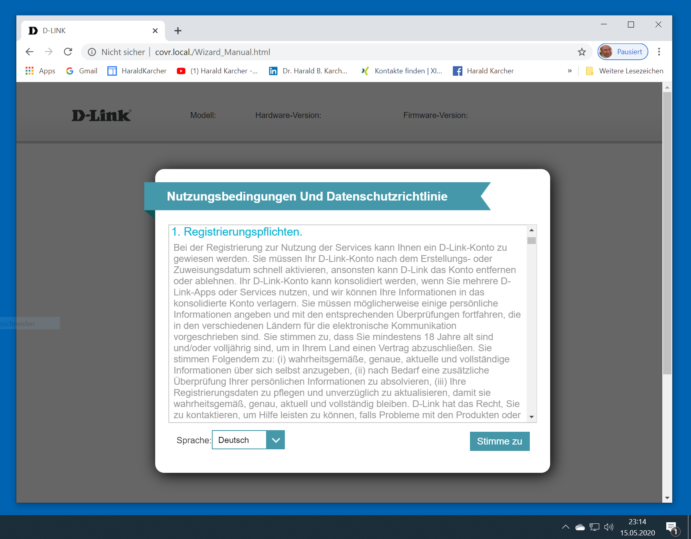691x539 pixels.
Task: Open the Apps grid shortcut
Action: (40, 71)
